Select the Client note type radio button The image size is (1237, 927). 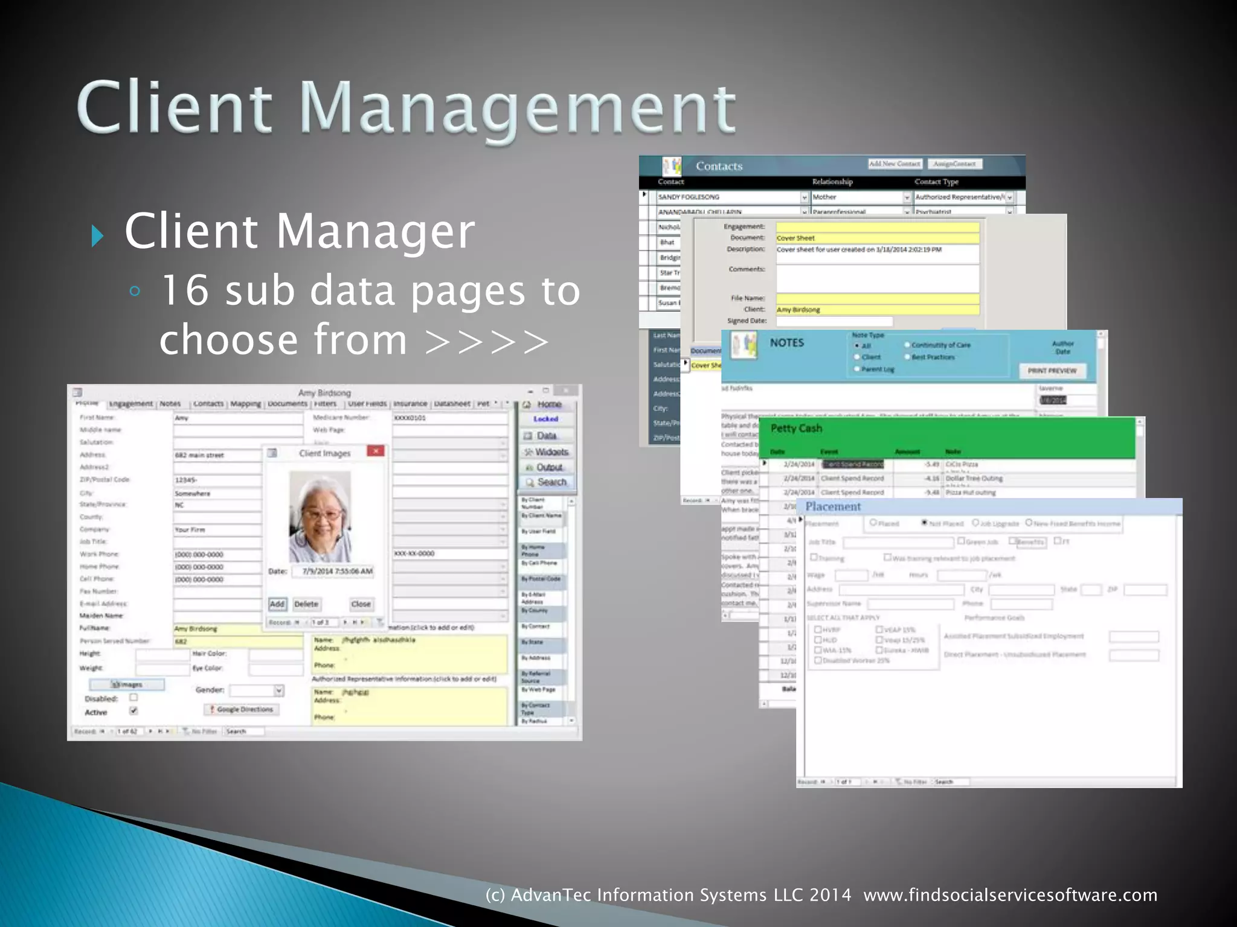click(857, 357)
